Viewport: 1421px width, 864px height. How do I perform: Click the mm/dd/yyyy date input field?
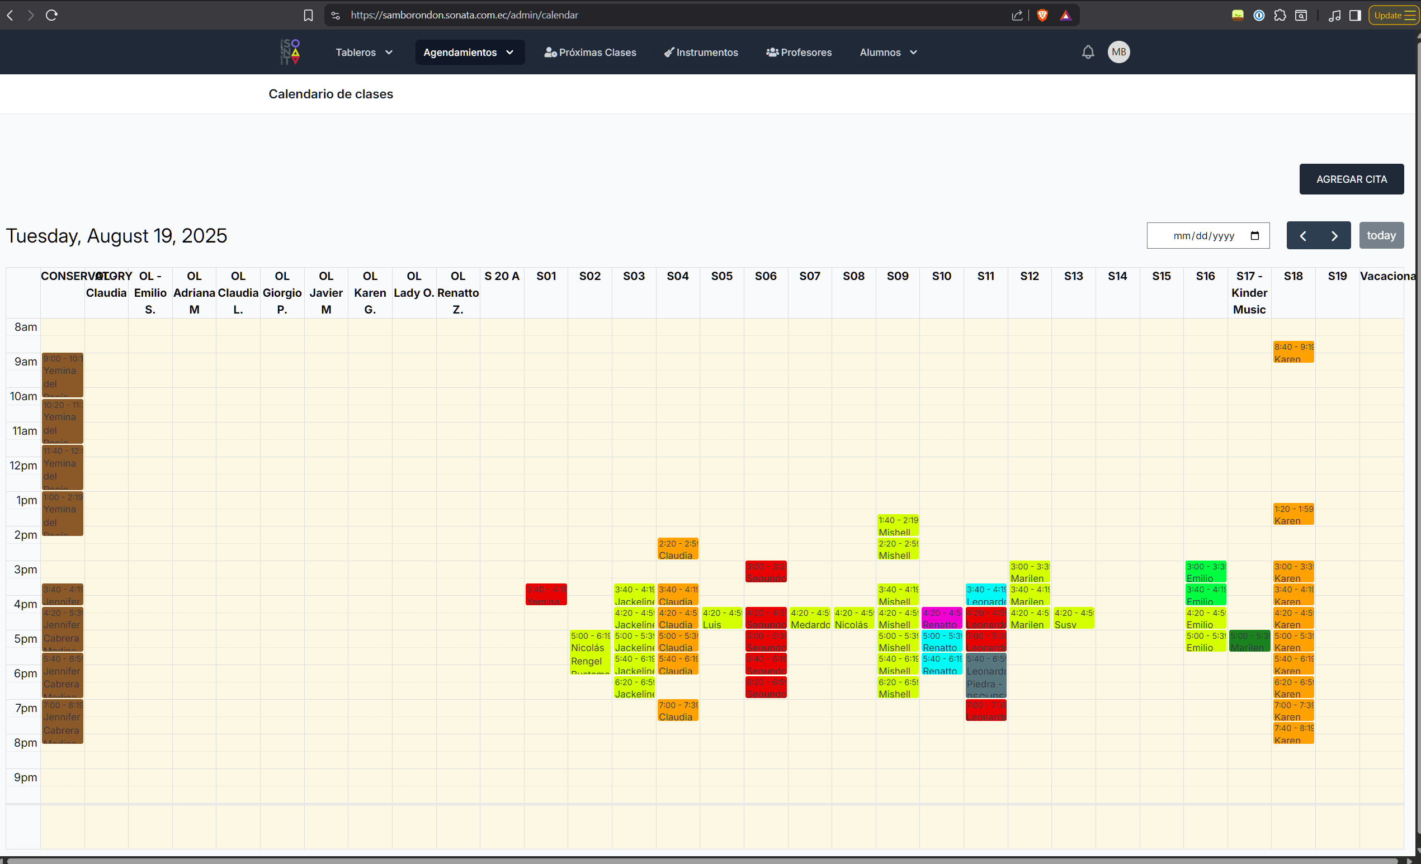click(x=1203, y=236)
